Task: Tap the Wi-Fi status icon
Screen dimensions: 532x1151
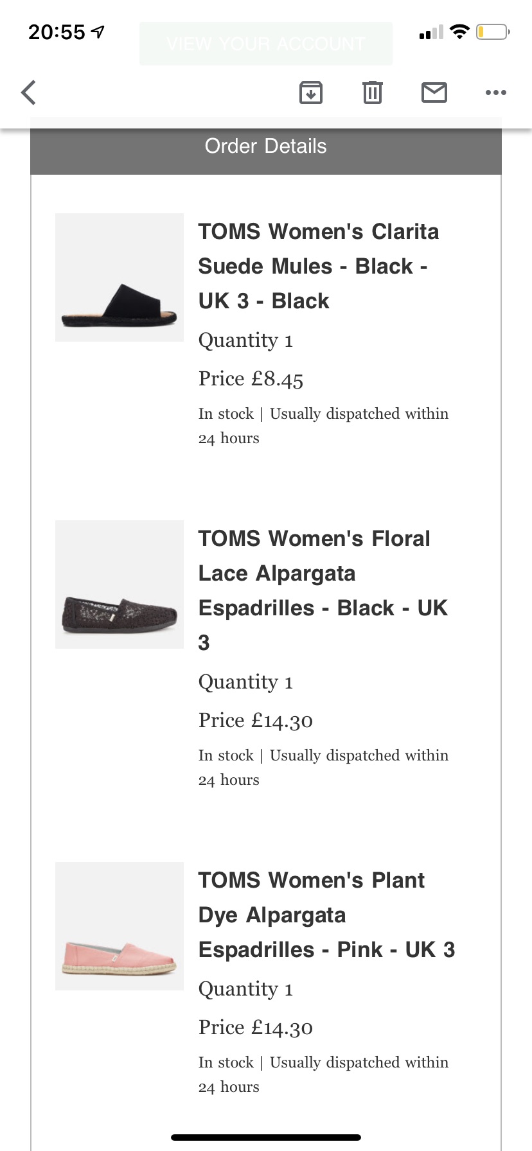Action: (x=459, y=31)
